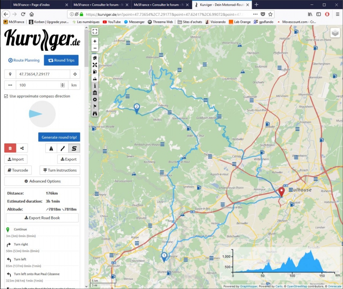
Task: Go to browser home page
Action: coord(32,14)
